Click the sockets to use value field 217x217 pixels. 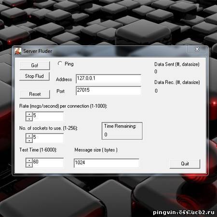(x=48, y=138)
